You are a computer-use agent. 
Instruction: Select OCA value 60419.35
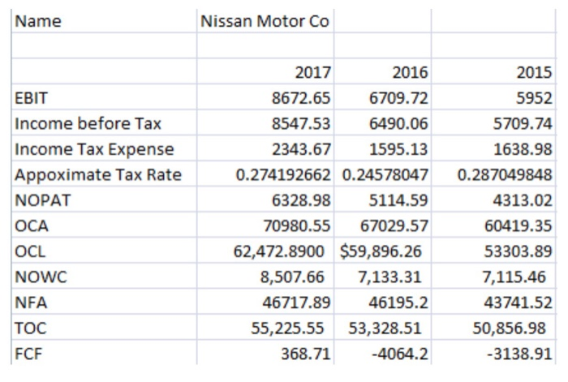tap(493, 225)
